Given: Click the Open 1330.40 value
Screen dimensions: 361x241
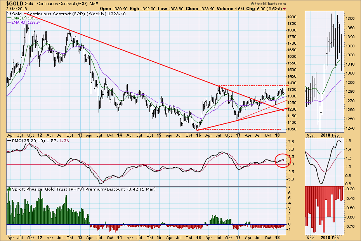Looking at the screenshot, I should [114, 9].
